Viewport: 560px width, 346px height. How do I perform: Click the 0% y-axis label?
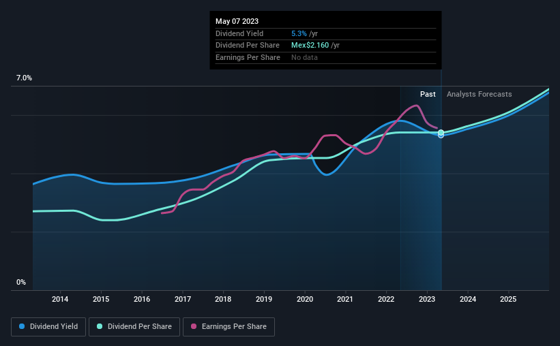point(21,282)
